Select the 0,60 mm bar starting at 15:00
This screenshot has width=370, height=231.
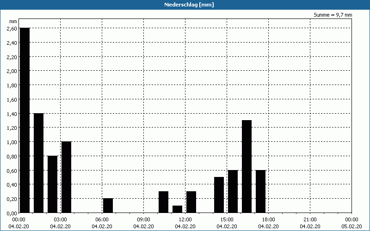[x=233, y=191]
